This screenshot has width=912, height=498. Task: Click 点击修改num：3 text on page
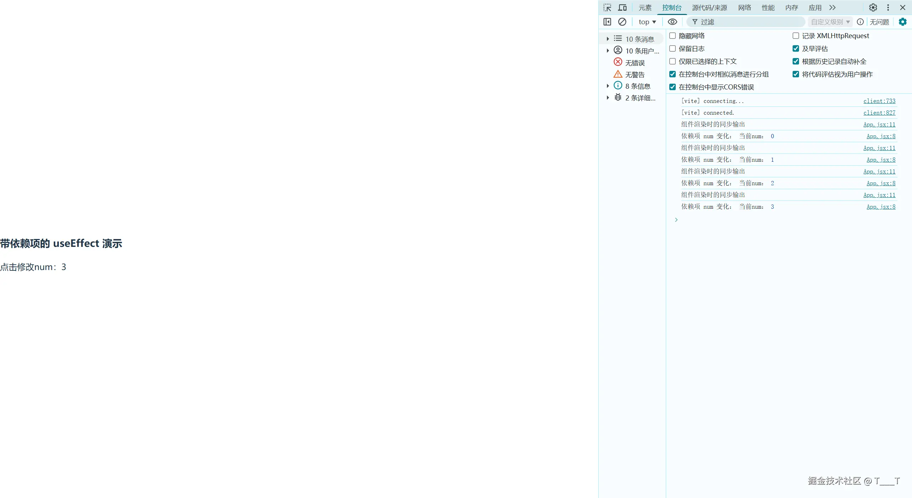pyautogui.click(x=33, y=267)
